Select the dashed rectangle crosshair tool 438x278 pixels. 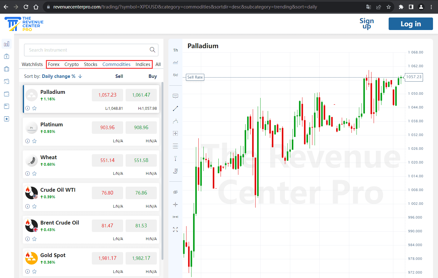[x=175, y=134]
